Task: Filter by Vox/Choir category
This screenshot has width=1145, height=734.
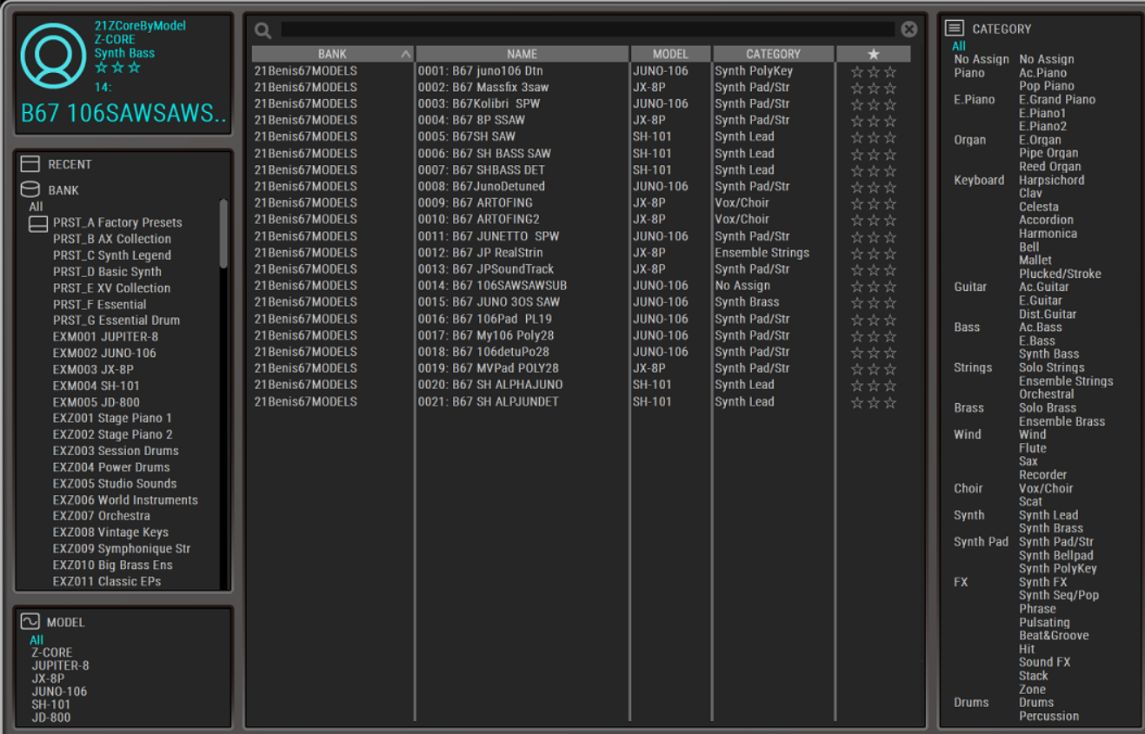Action: [1046, 488]
